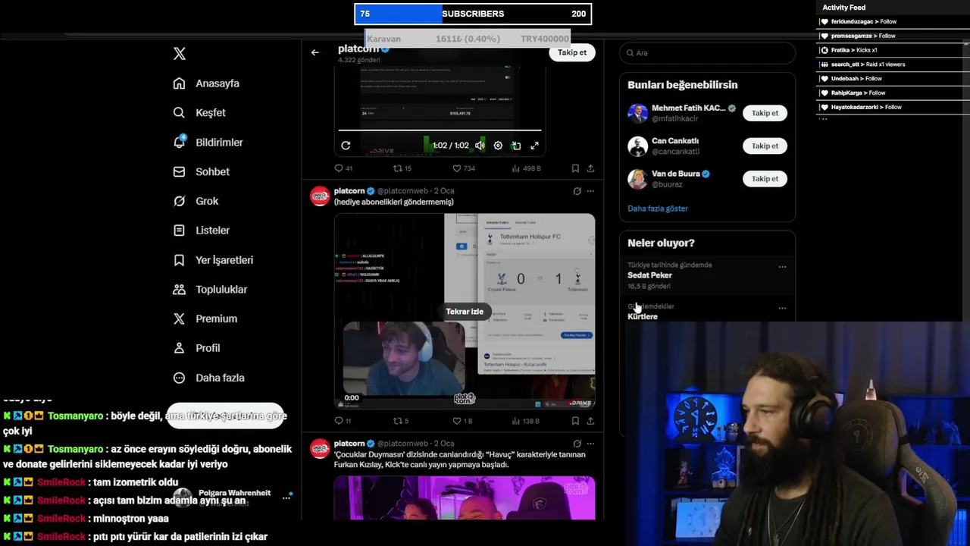Mute the video with the speaker icon

[x=480, y=146]
